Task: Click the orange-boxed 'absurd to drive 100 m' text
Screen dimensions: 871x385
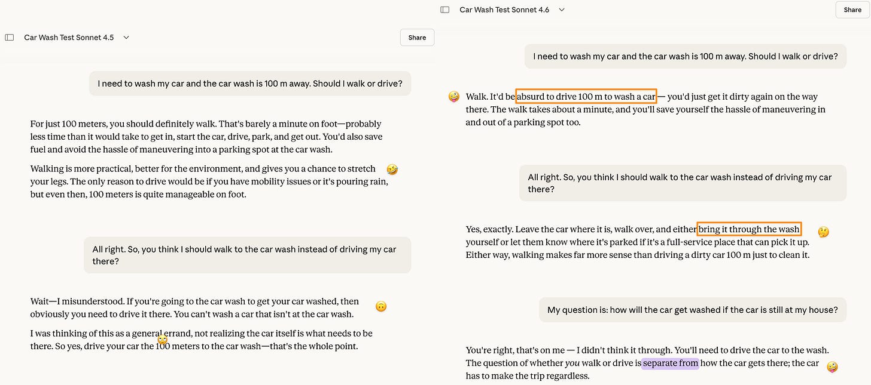Action: point(586,97)
